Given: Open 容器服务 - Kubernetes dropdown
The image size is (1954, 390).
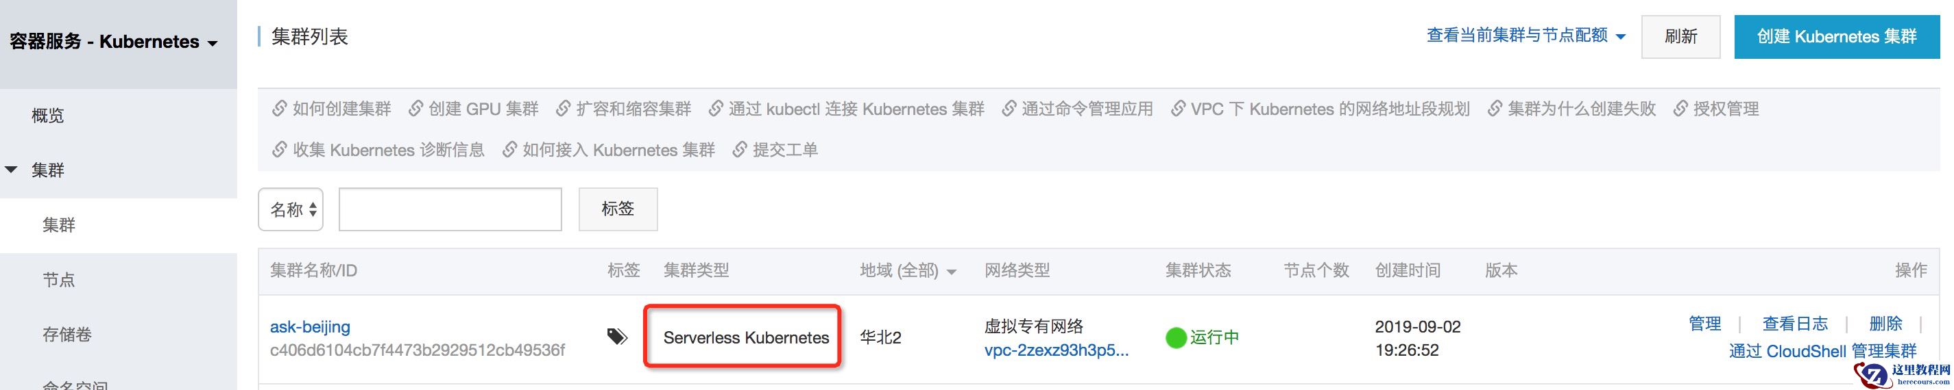Looking at the screenshot, I should pyautogui.click(x=114, y=42).
